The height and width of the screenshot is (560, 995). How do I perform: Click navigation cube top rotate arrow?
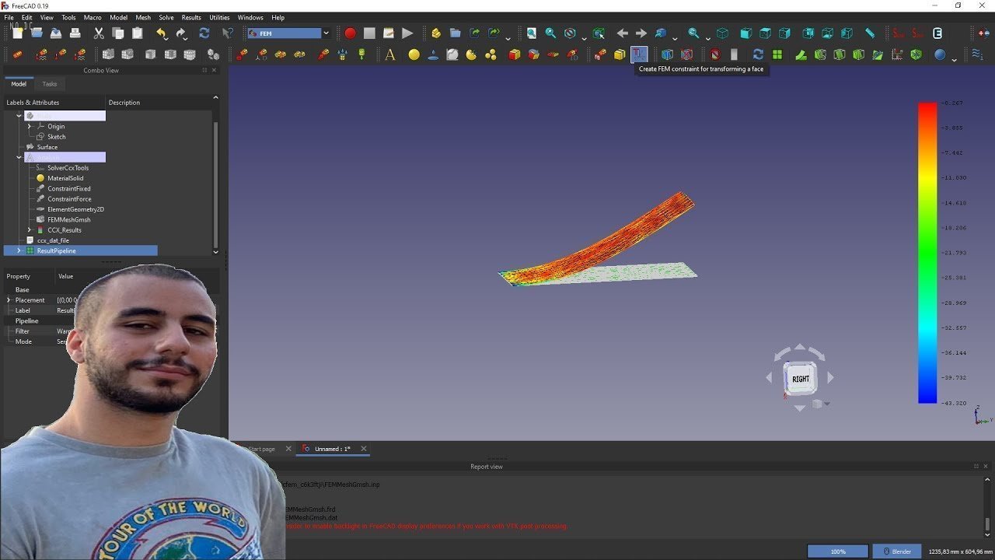[x=800, y=349]
